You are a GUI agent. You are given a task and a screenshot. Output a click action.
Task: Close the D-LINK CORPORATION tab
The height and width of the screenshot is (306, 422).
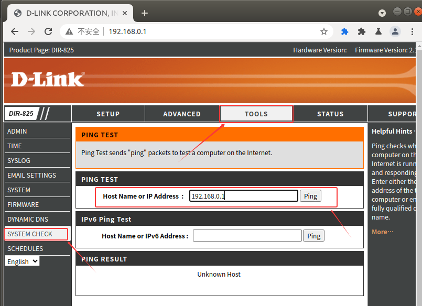(125, 13)
